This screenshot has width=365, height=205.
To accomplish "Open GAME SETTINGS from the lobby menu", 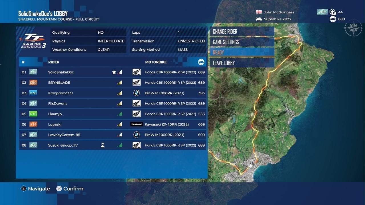I will click(242, 42).
